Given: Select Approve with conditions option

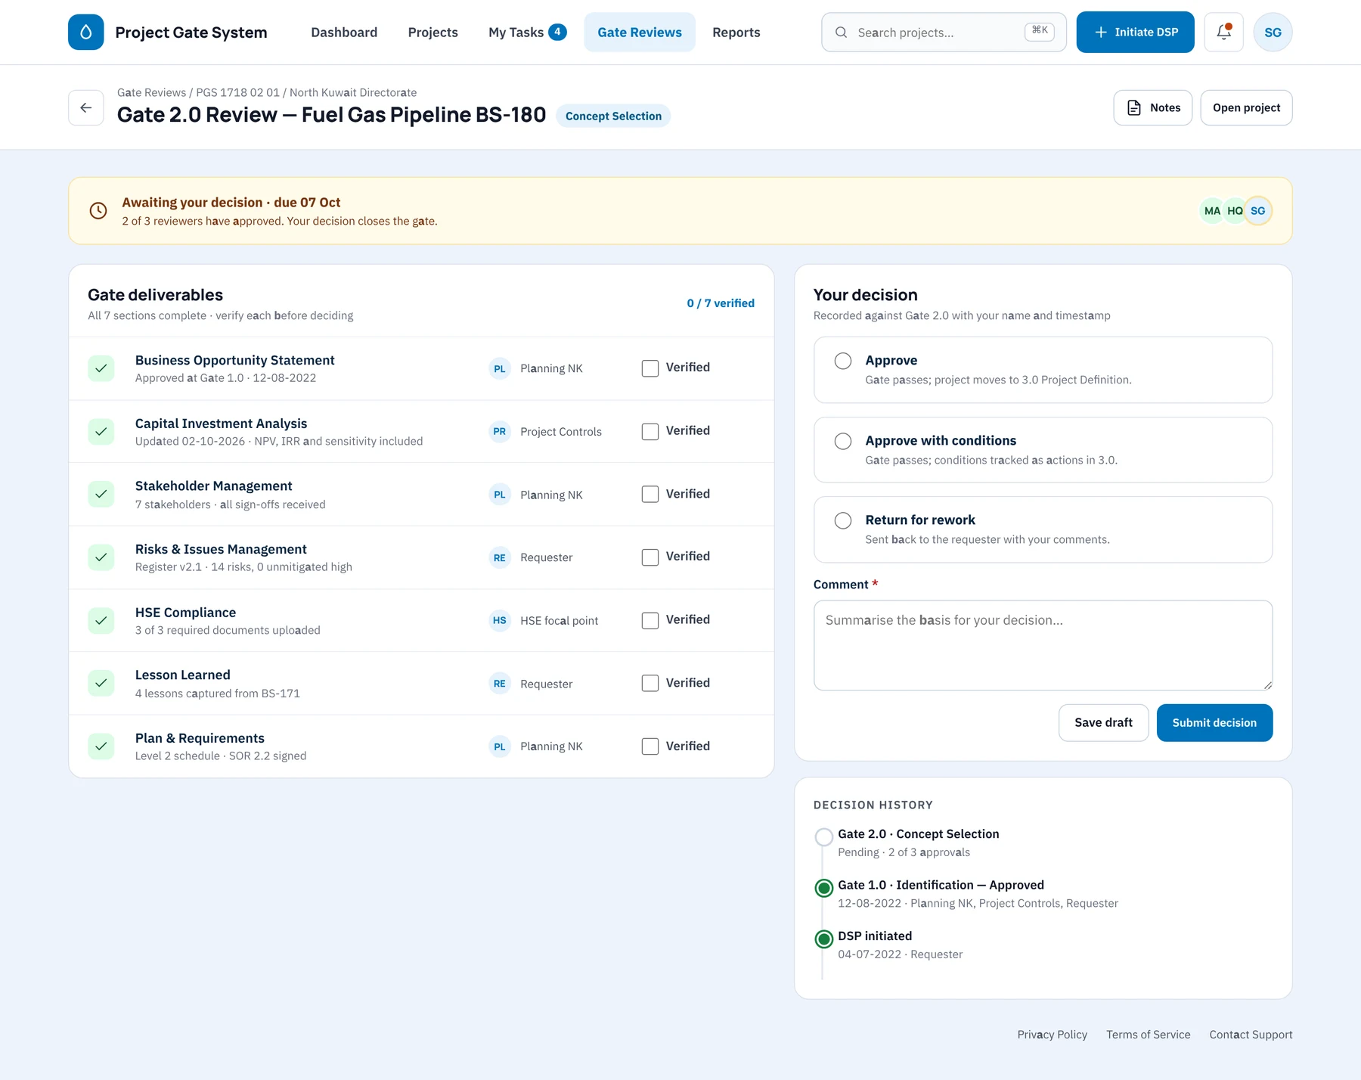Looking at the screenshot, I should click(1043, 450).
